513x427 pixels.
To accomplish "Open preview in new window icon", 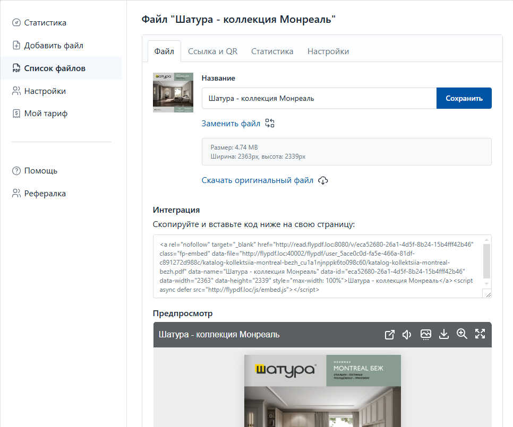I will (x=389, y=335).
